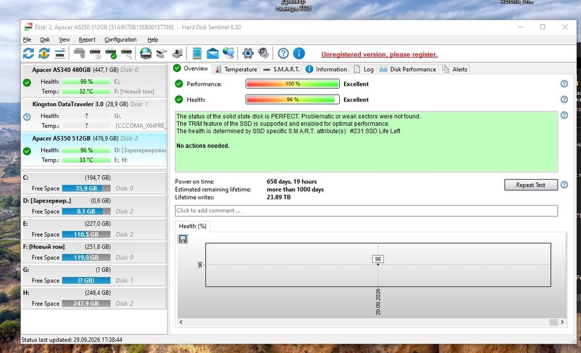Select the E: partition (227,0 GB) entry
581x353 pixels.
pos(94,229)
